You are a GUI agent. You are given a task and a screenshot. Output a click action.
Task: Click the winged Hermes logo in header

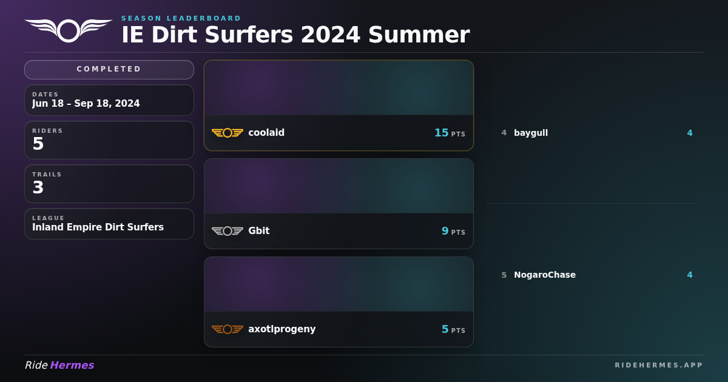(x=69, y=30)
